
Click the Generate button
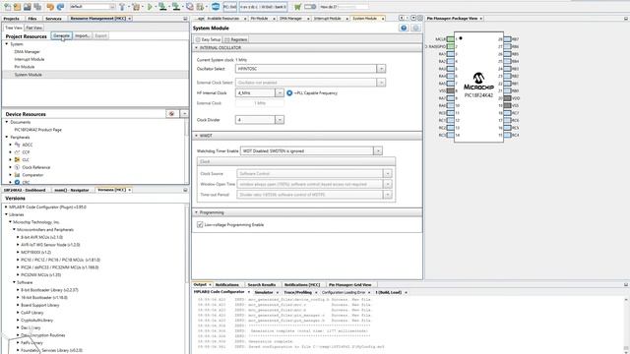(x=61, y=35)
